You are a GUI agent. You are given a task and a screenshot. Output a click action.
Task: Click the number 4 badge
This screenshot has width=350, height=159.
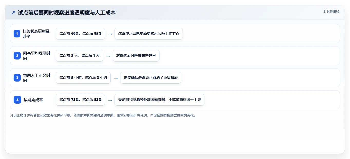pyautogui.click(x=17, y=100)
